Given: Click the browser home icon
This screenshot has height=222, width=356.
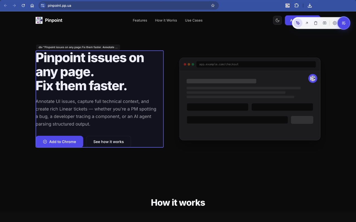Looking at the screenshot, I should point(32,6).
